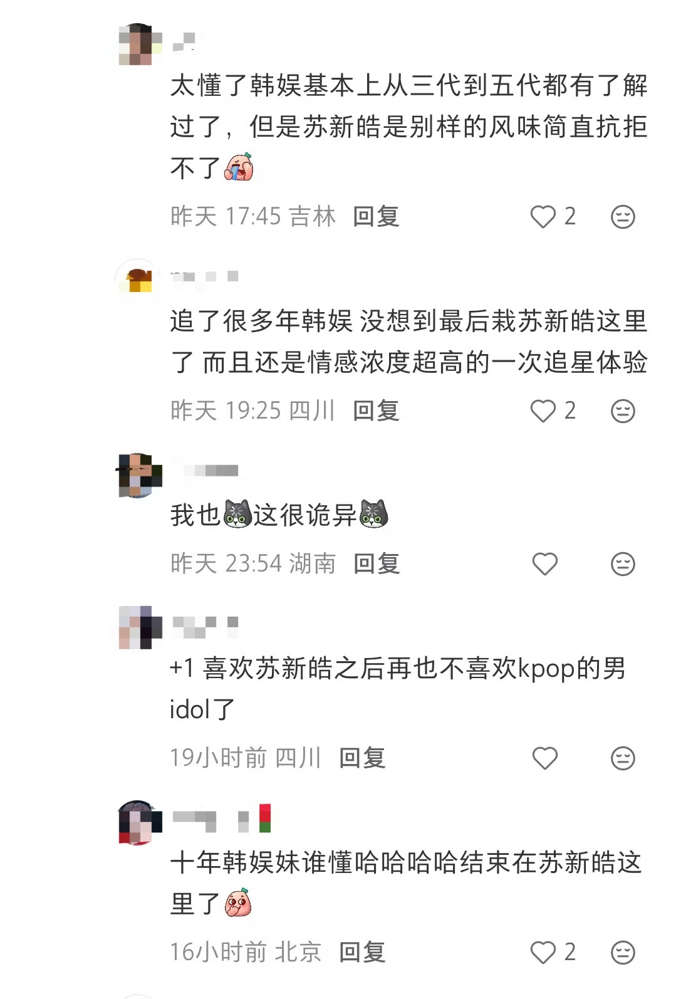Reply to the 19:25 Sichuan comment
Viewport: 676px width, 999px height.
tap(376, 411)
